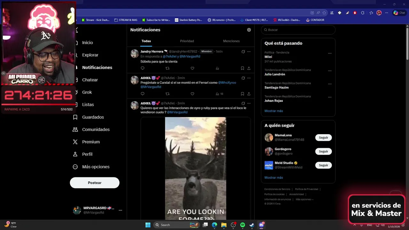Open the deer GIF in ADIEL's post

(196, 168)
